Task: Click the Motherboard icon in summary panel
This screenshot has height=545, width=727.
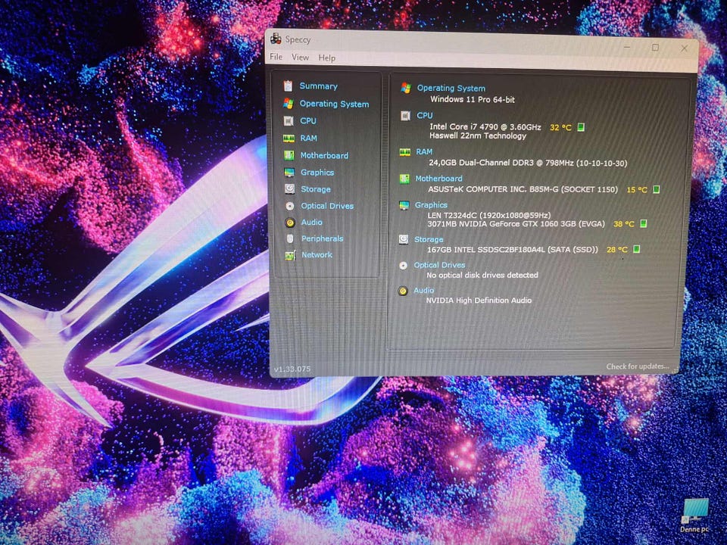Action: pyautogui.click(x=404, y=179)
